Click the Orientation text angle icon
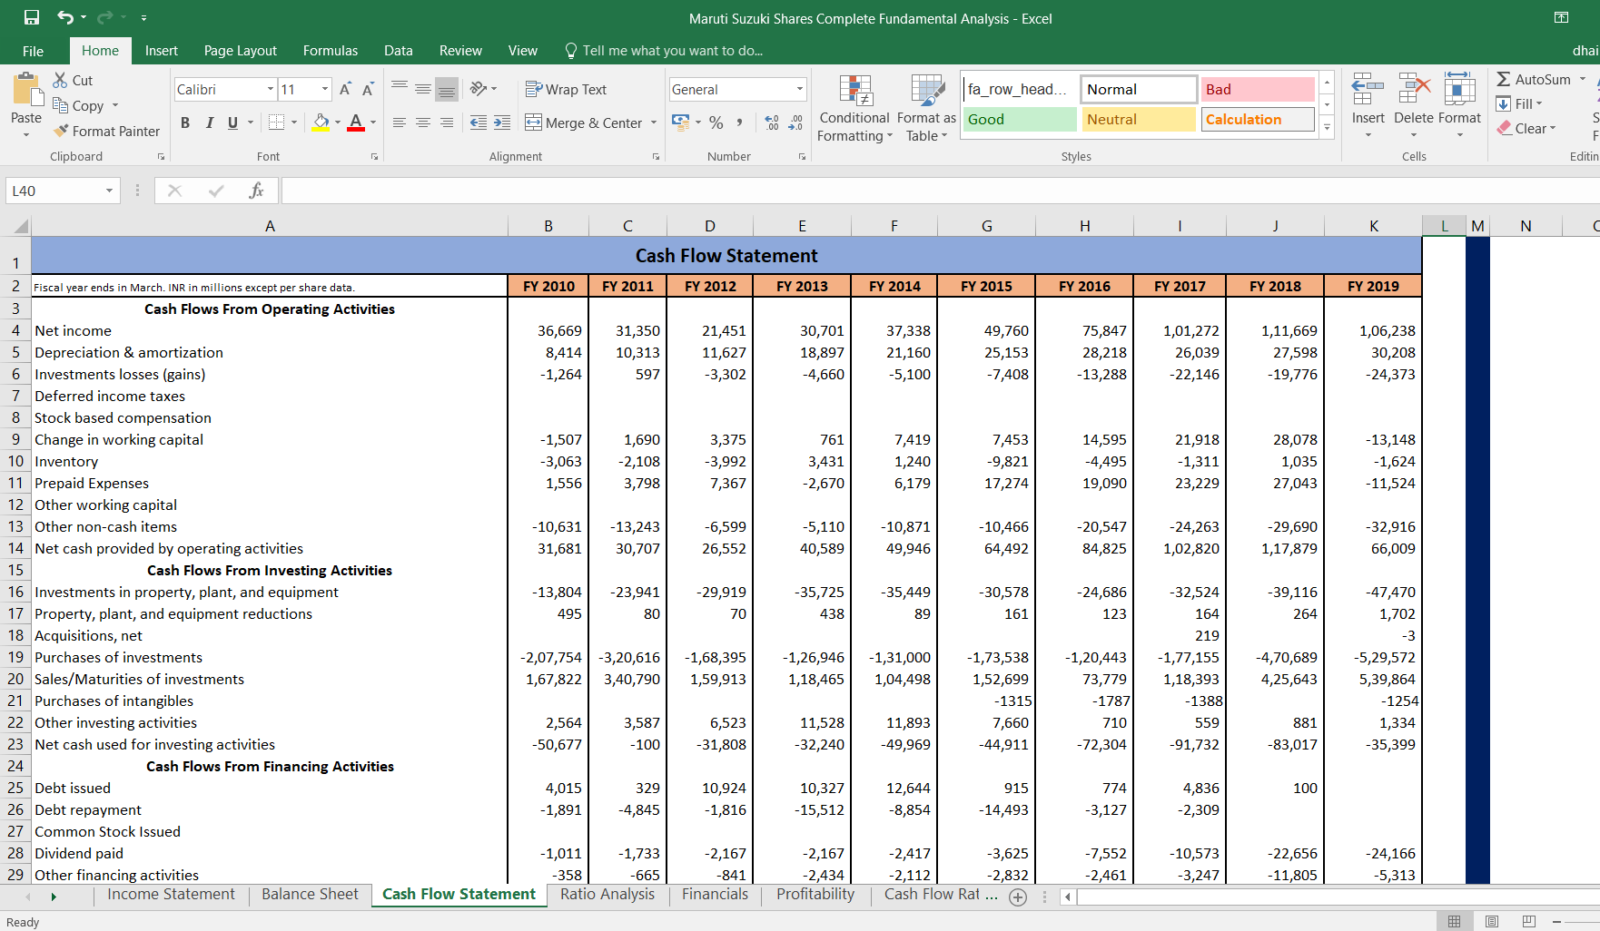 click(479, 88)
